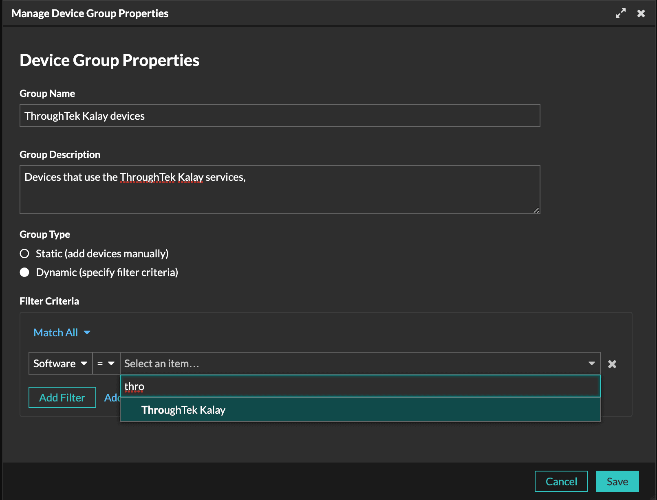657x500 pixels.
Task: Click the Cancel button
Action: tap(561, 481)
